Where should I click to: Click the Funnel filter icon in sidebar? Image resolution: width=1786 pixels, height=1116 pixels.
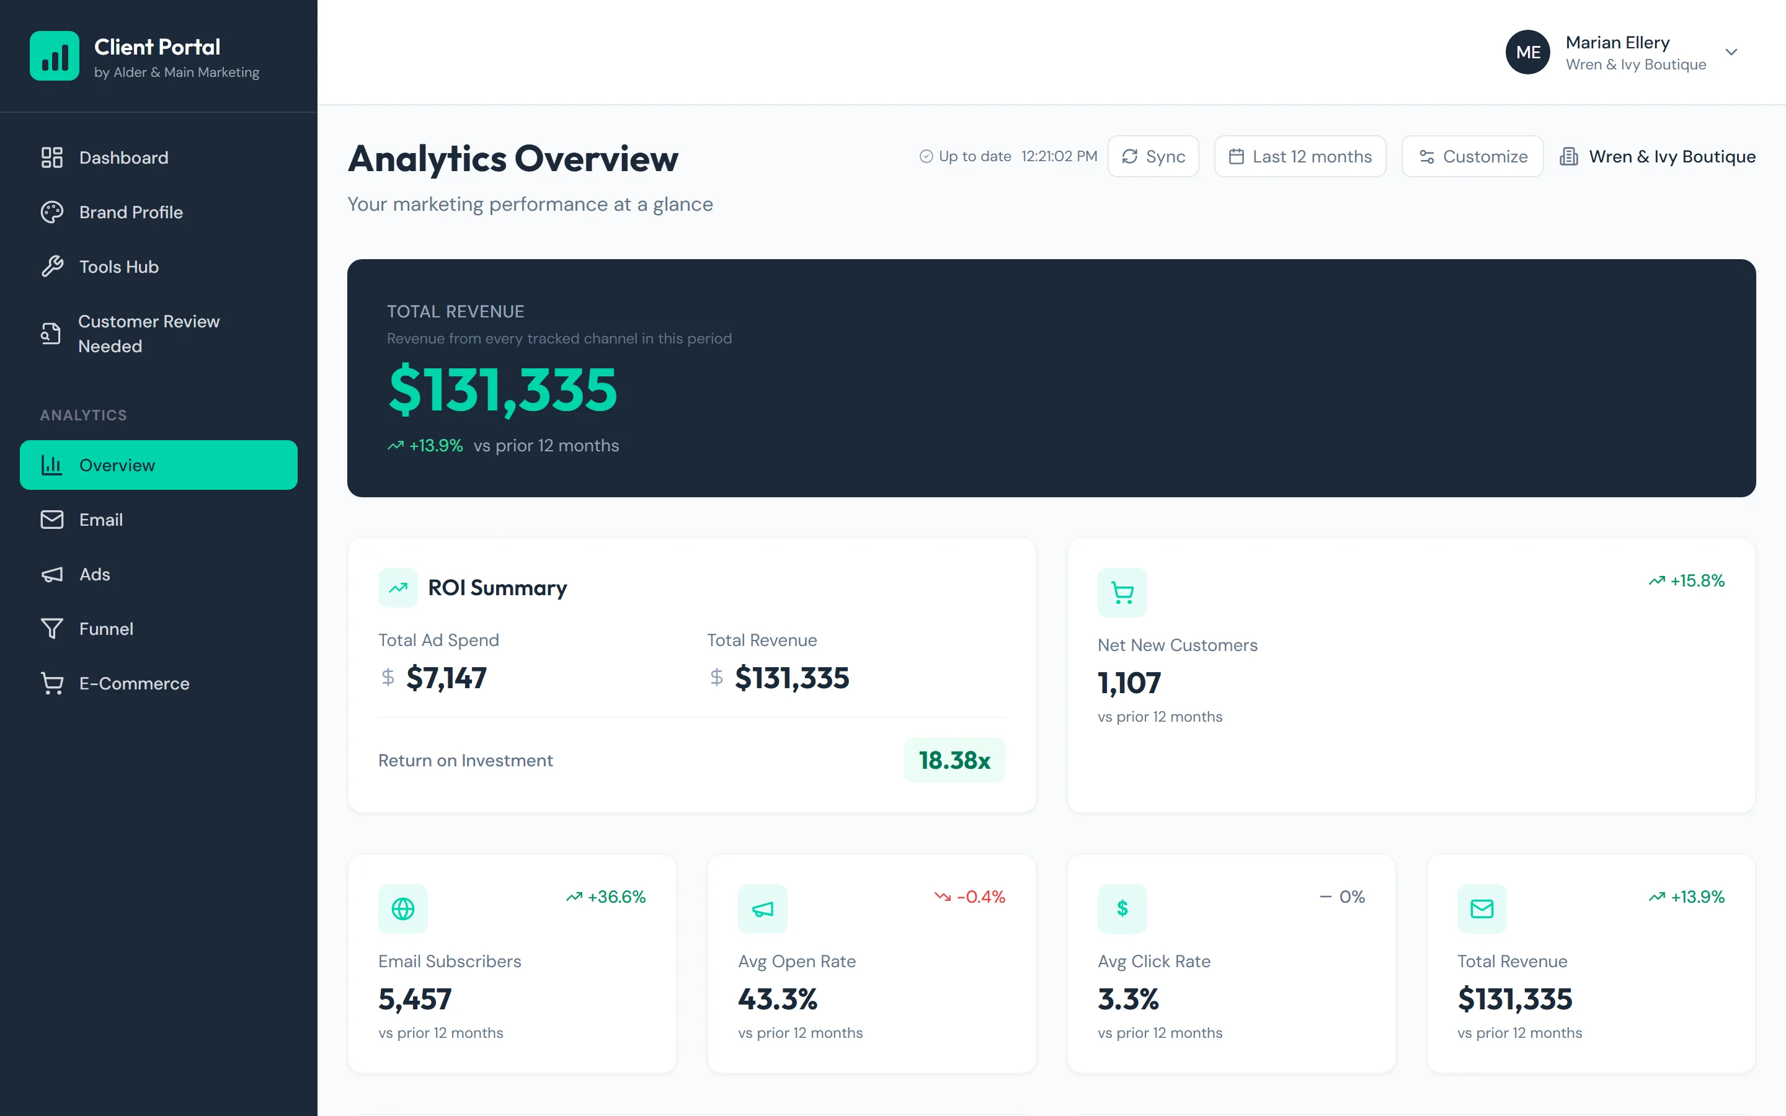click(51, 629)
